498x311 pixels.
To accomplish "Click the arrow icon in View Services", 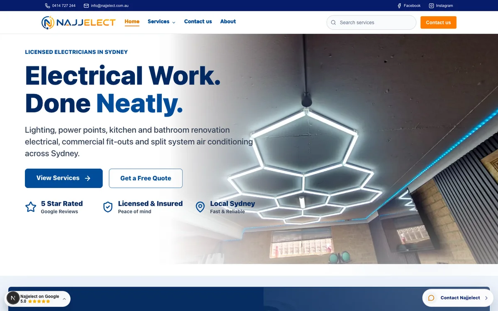I will [88, 178].
